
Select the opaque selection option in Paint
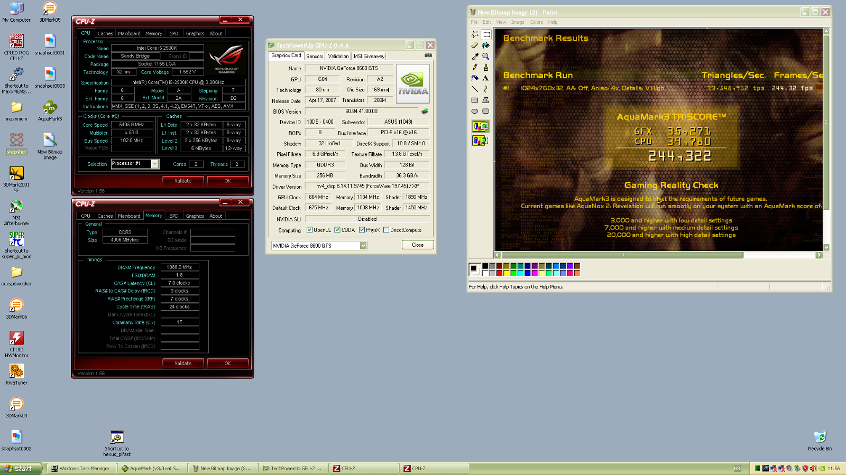(480, 126)
